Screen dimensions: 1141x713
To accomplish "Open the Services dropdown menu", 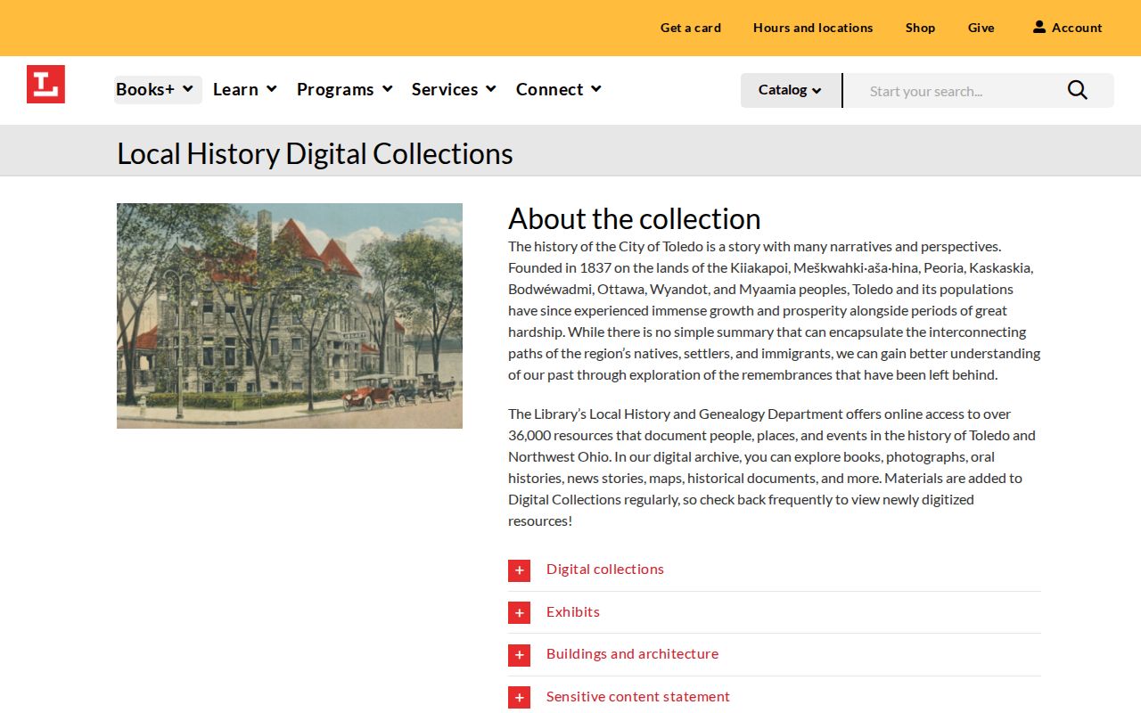I will pos(454,89).
